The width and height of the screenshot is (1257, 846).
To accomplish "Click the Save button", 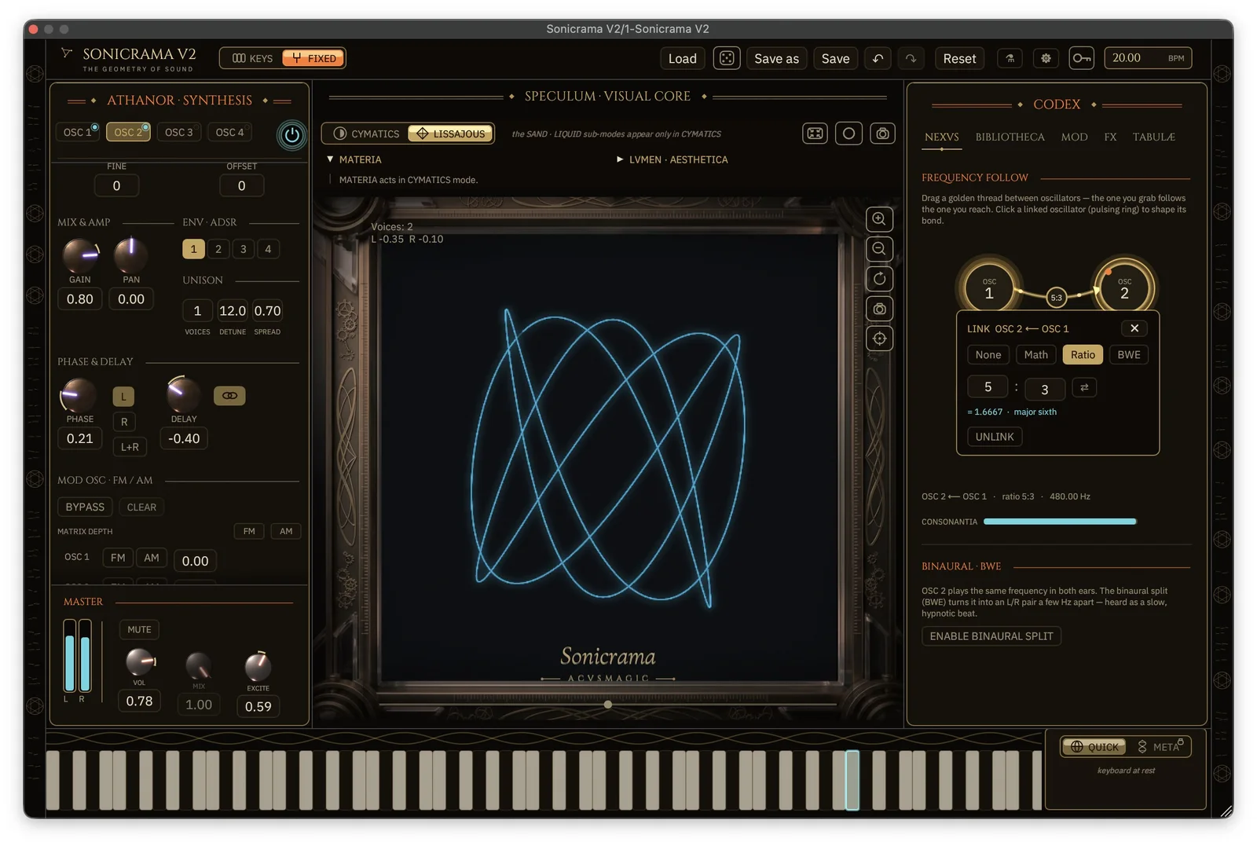I will coord(835,58).
